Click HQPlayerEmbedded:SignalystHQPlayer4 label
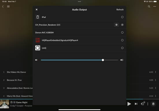The width and height of the screenshot is (159, 111). pos(60,40)
